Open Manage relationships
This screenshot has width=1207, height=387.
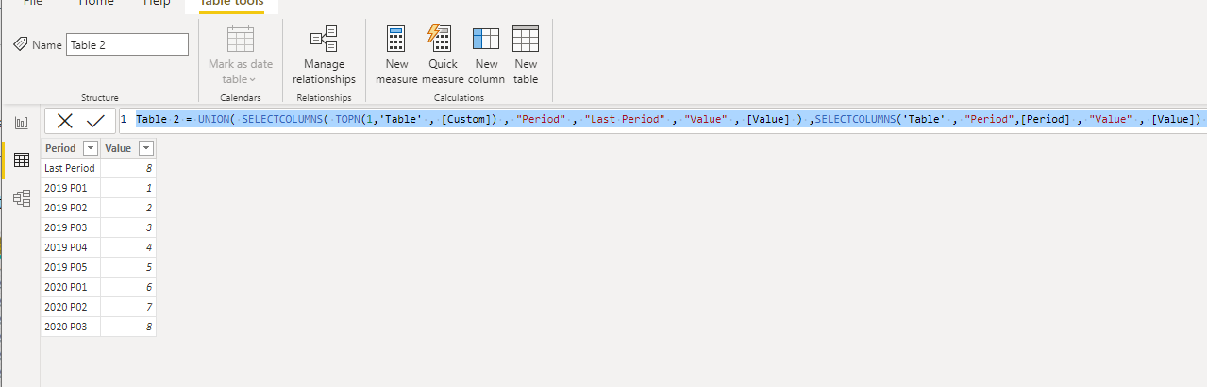click(324, 57)
